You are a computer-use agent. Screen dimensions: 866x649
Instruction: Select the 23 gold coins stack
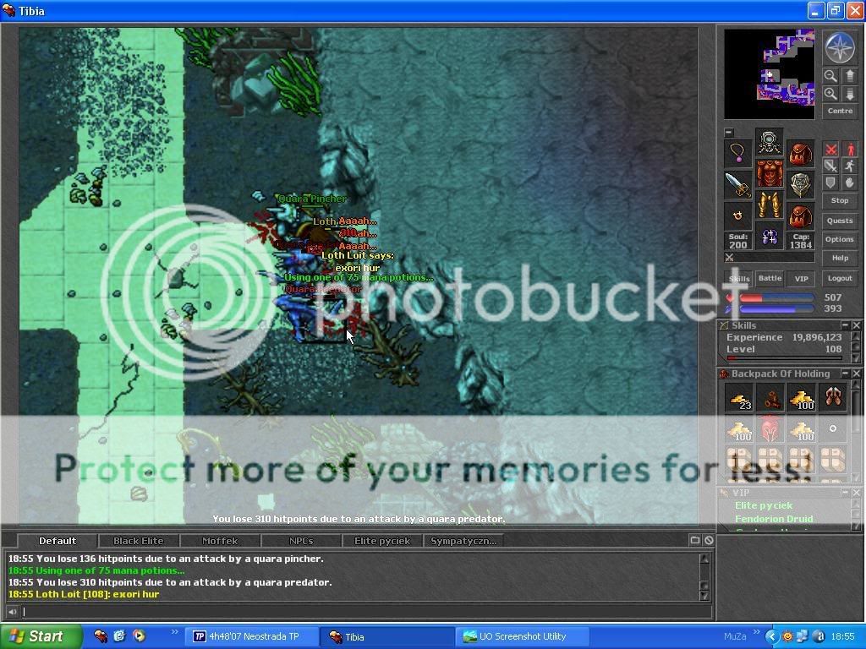[739, 398]
